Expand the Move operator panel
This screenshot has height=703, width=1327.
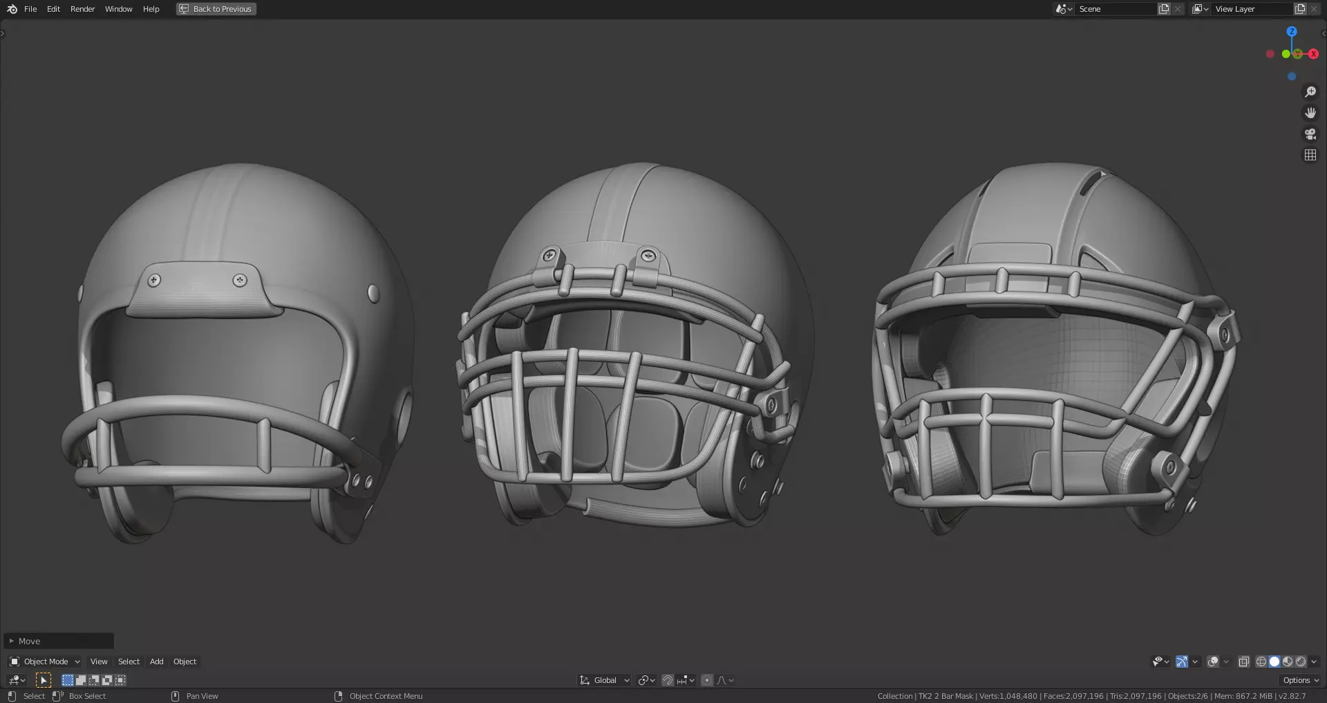click(x=59, y=641)
